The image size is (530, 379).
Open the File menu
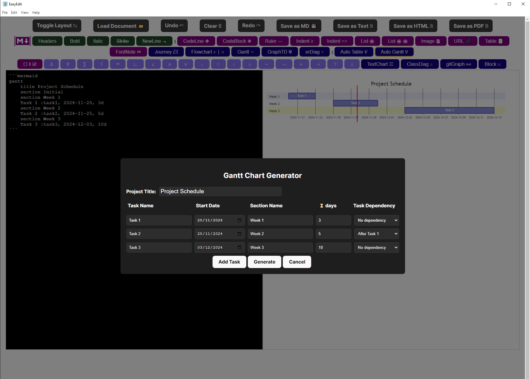pyautogui.click(x=5, y=13)
